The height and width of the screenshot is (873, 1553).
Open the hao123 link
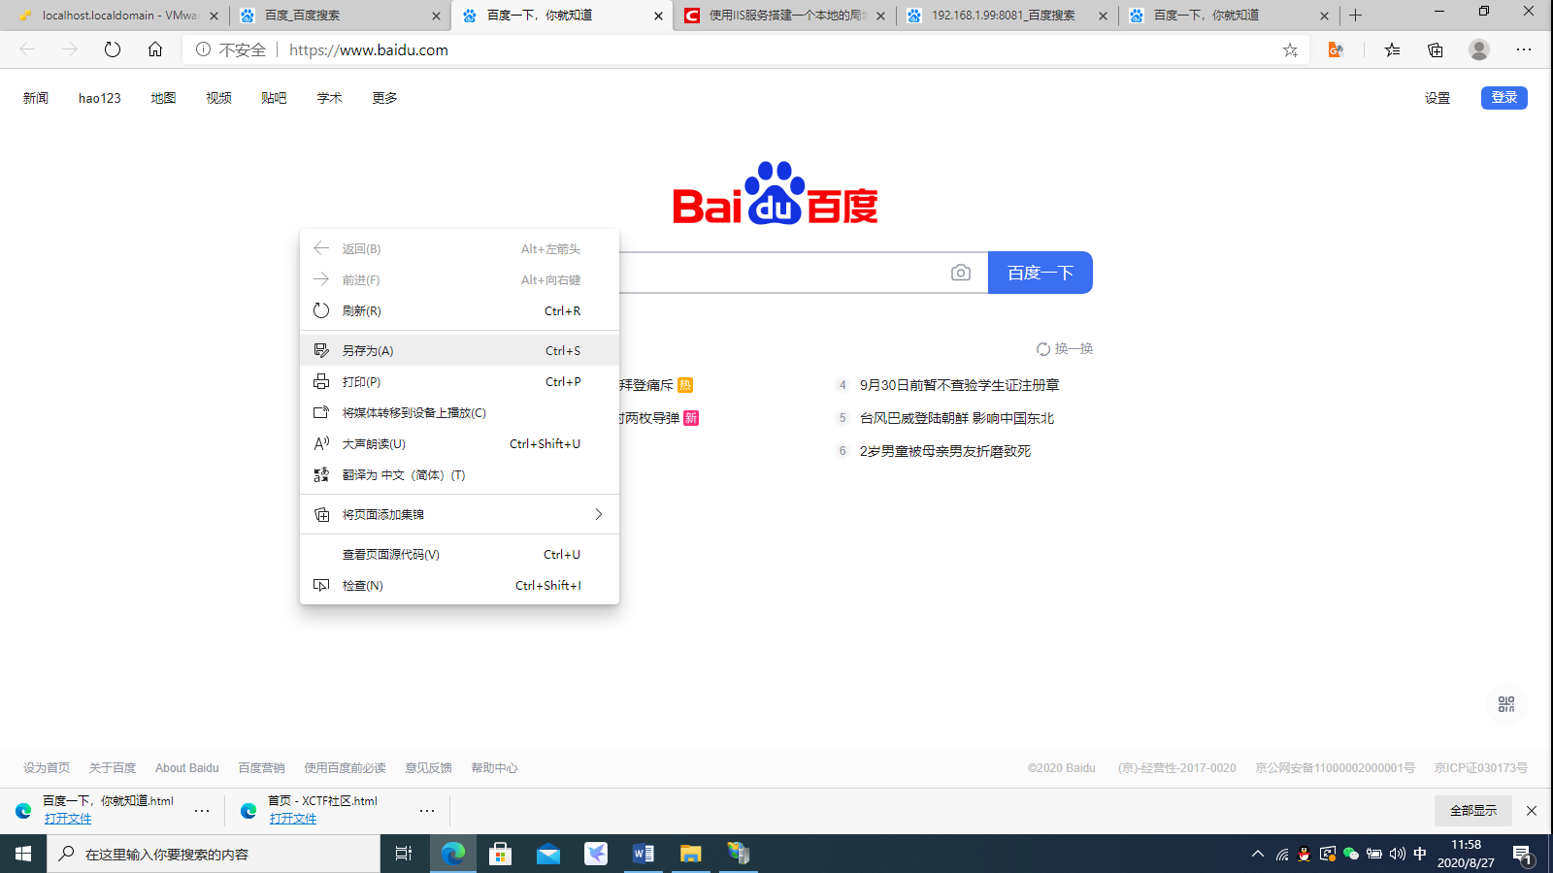pos(100,98)
